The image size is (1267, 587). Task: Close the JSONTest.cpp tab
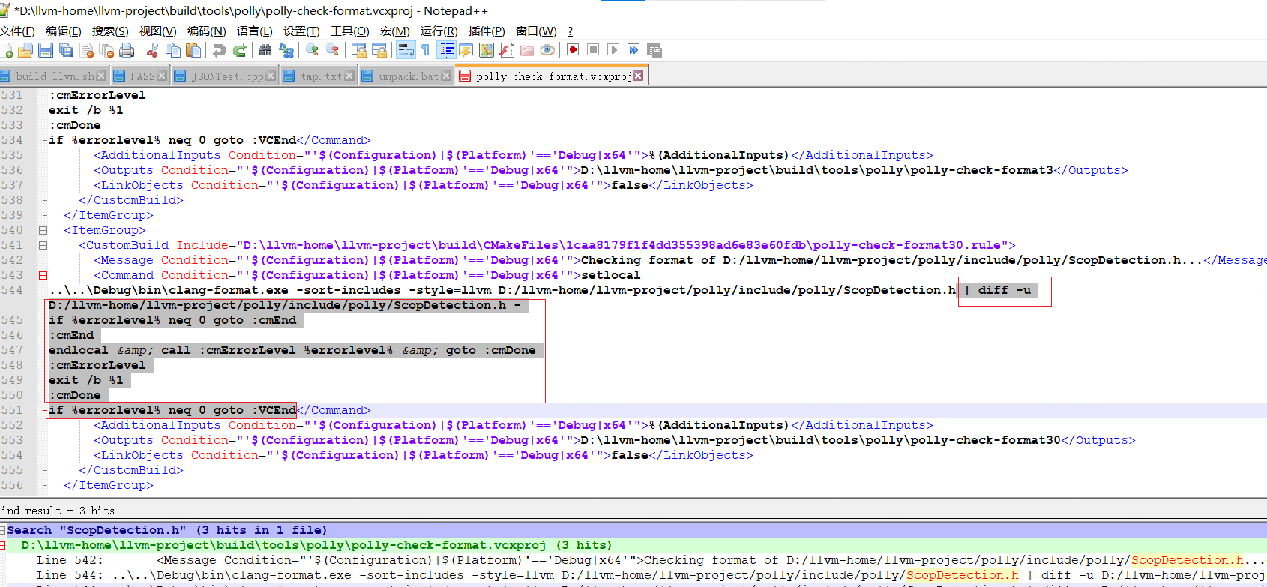pyautogui.click(x=271, y=76)
